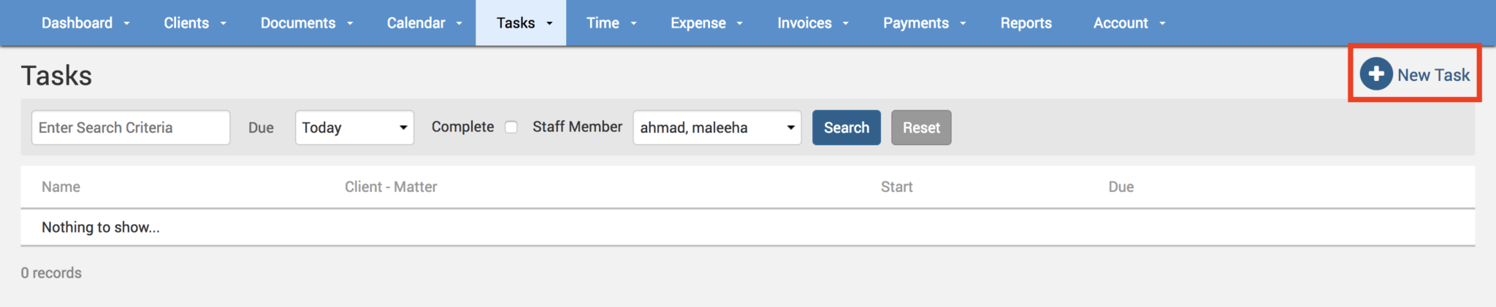Open the Payments menu

click(x=924, y=23)
